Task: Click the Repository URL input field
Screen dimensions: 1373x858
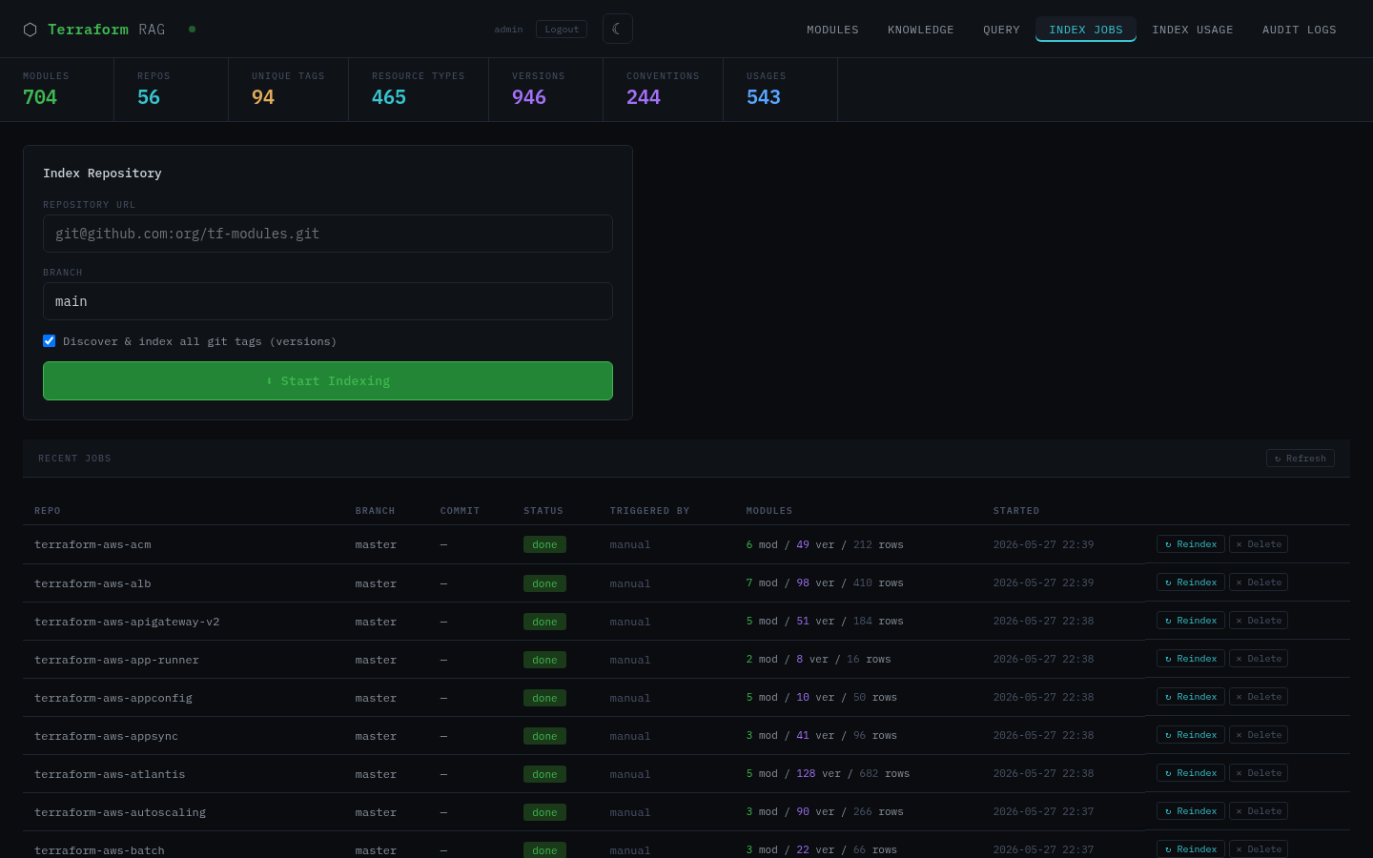Action: 328,234
